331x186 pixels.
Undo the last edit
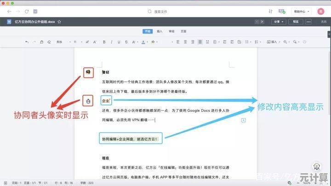click(27, 42)
